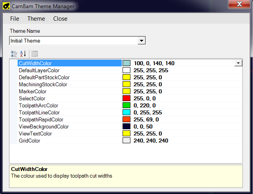
Task: Click the ViewTextColor value 255, 255, 0
Action: pyautogui.click(x=148, y=133)
